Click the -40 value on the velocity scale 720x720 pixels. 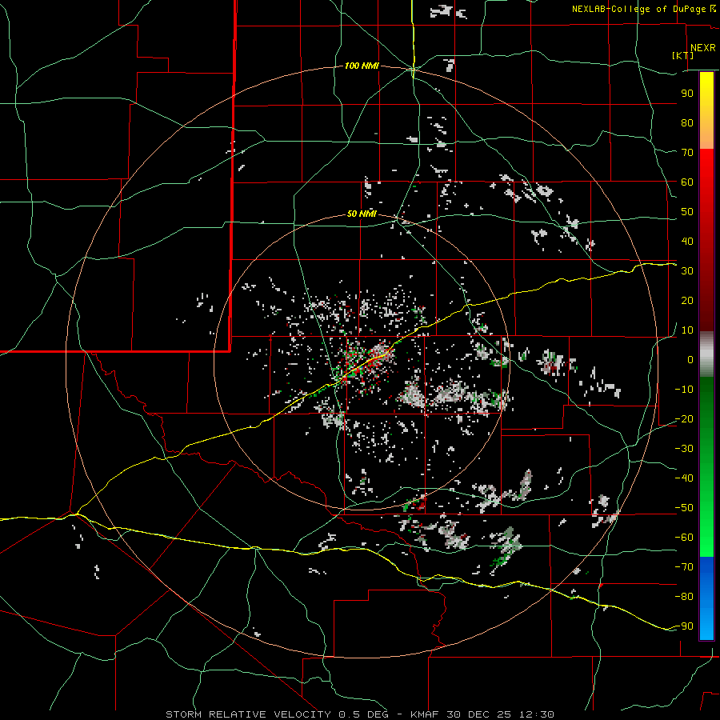point(684,478)
